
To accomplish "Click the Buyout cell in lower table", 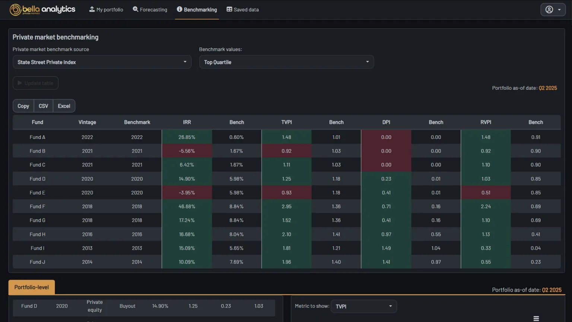I will tap(127, 306).
